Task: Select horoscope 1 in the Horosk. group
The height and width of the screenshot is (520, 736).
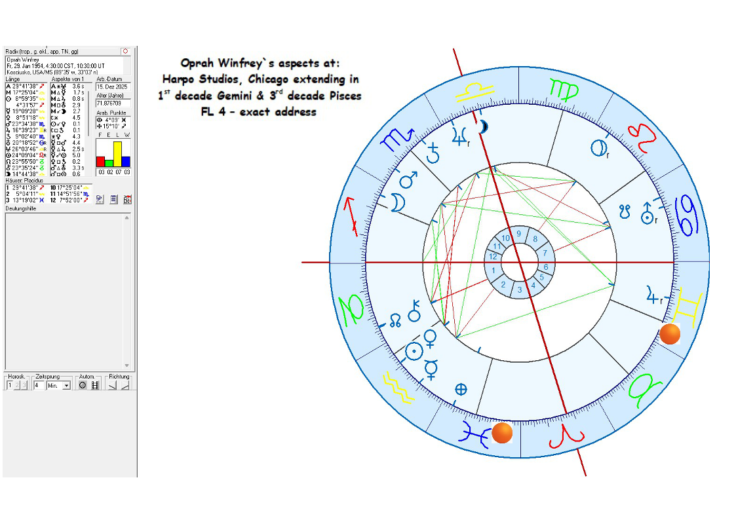Action: pyautogui.click(x=10, y=386)
